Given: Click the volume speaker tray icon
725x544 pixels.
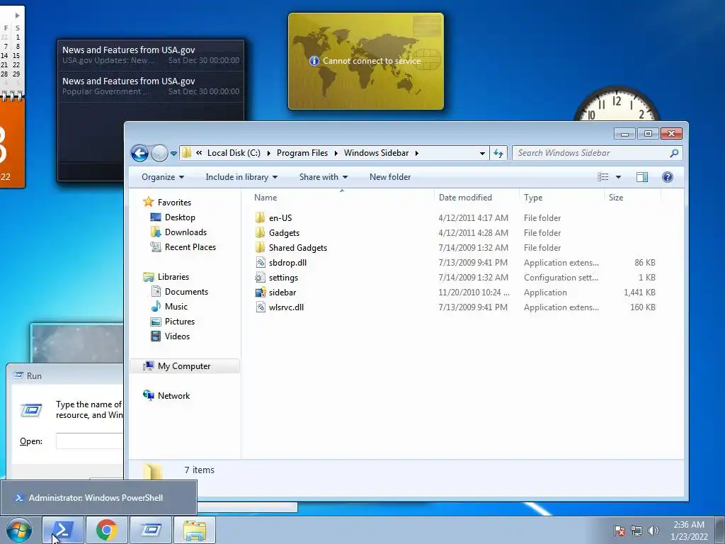Looking at the screenshot, I should coord(653,531).
